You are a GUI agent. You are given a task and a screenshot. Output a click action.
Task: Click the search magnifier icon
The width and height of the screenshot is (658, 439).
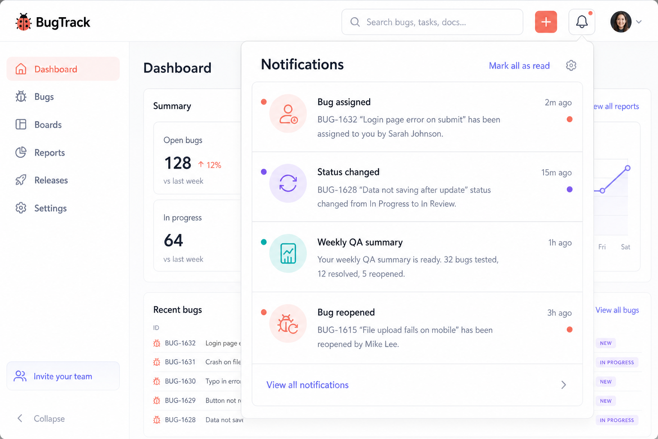[x=355, y=22]
